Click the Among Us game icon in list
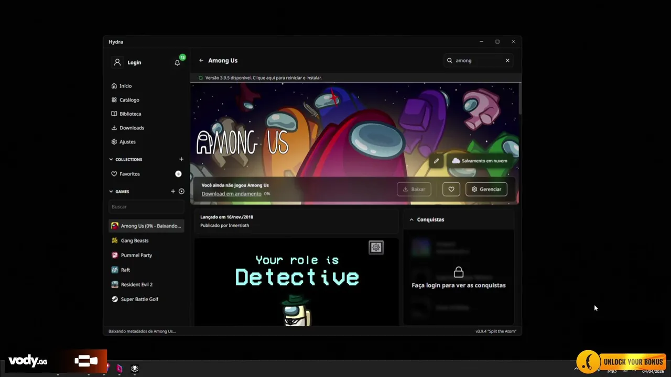Image resolution: width=671 pixels, height=377 pixels. tap(115, 226)
